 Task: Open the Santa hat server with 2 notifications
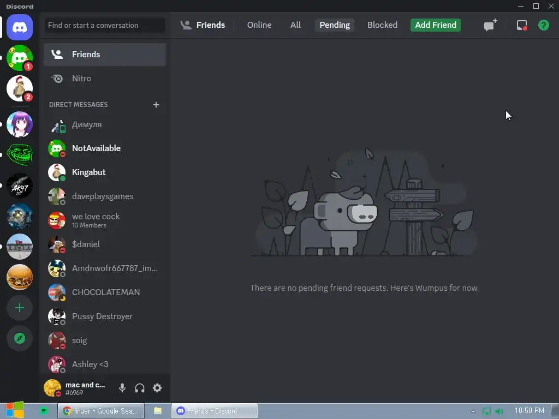[x=20, y=88]
